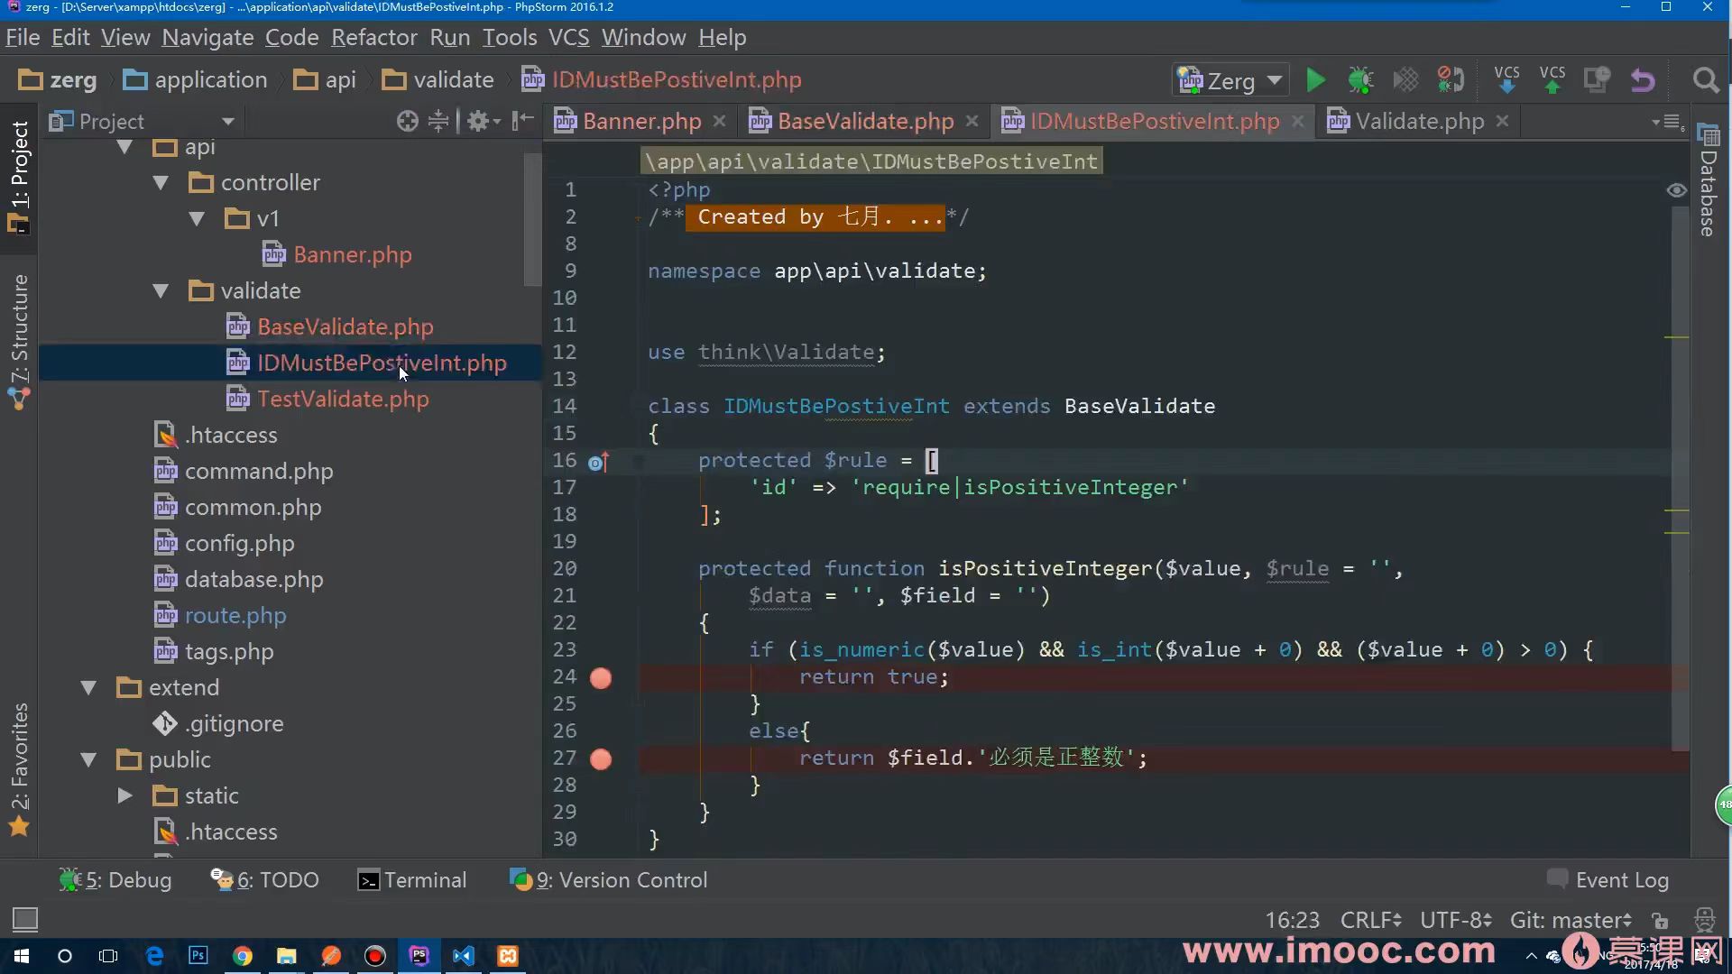
Task: Collapse the v1 folder
Action: [197, 219]
